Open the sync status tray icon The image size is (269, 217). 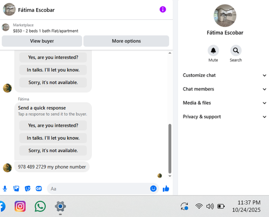[x=185, y=206]
